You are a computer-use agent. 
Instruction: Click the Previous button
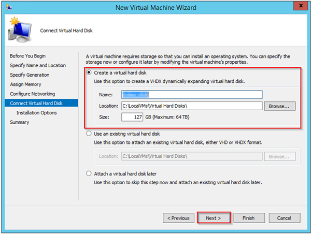click(x=178, y=218)
